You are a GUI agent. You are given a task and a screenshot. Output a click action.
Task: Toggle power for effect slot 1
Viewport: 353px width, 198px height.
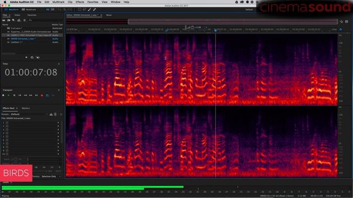(7, 123)
